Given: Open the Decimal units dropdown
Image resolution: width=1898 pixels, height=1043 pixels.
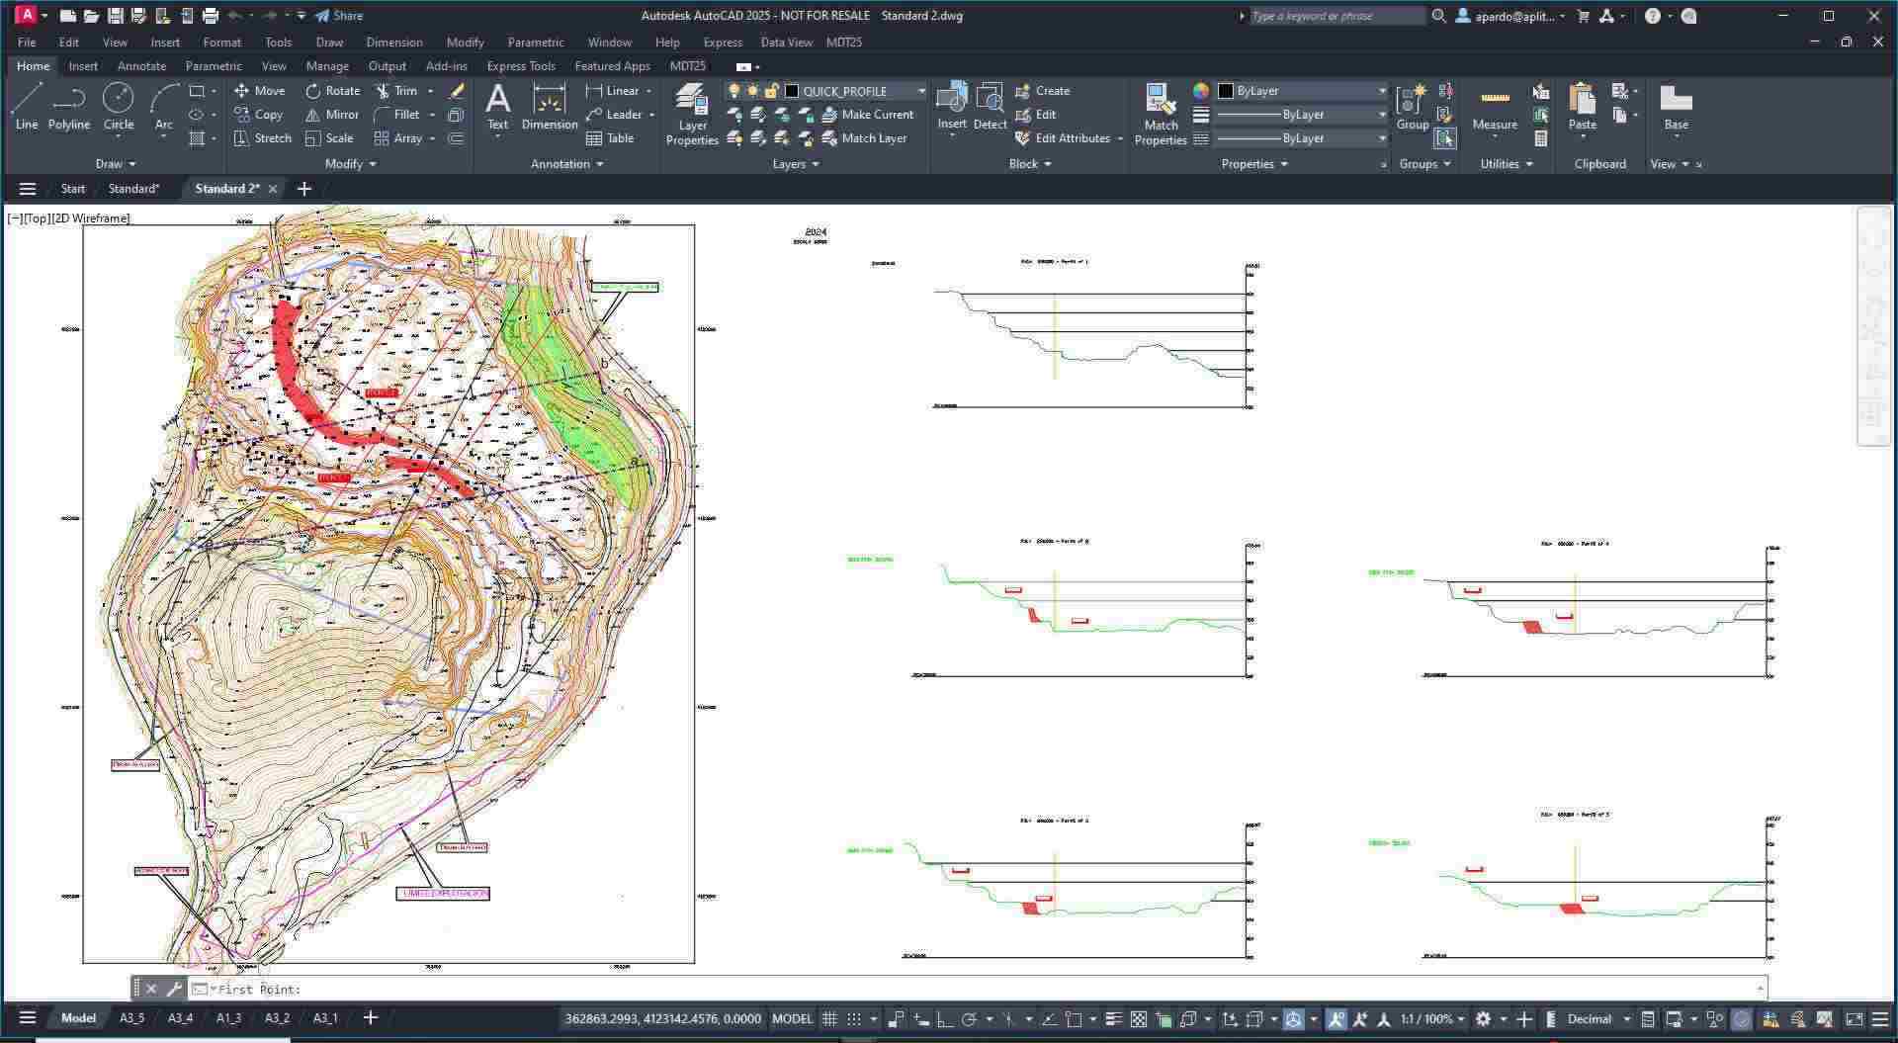Looking at the screenshot, I should tap(1598, 1019).
